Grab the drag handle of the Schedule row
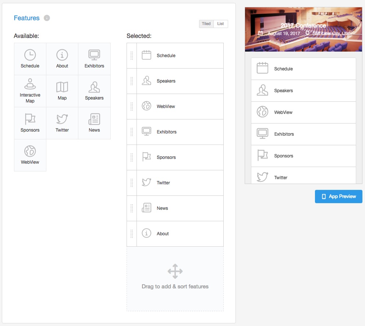 coord(132,56)
